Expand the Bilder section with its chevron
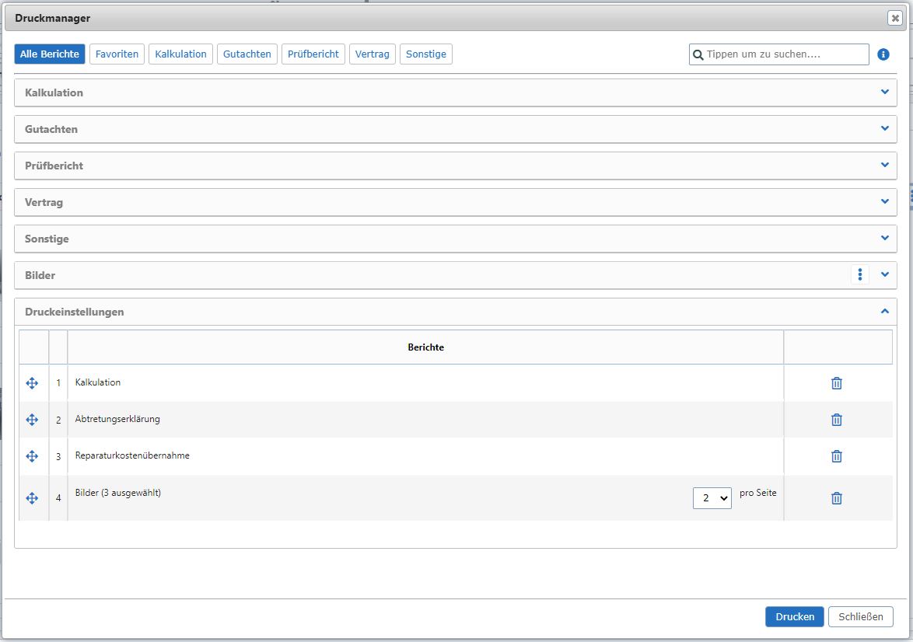 coord(884,274)
